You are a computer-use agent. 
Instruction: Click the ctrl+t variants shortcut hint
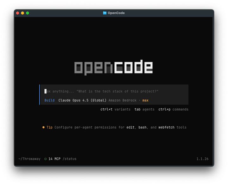pyautogui.click(x=115, y=109)
